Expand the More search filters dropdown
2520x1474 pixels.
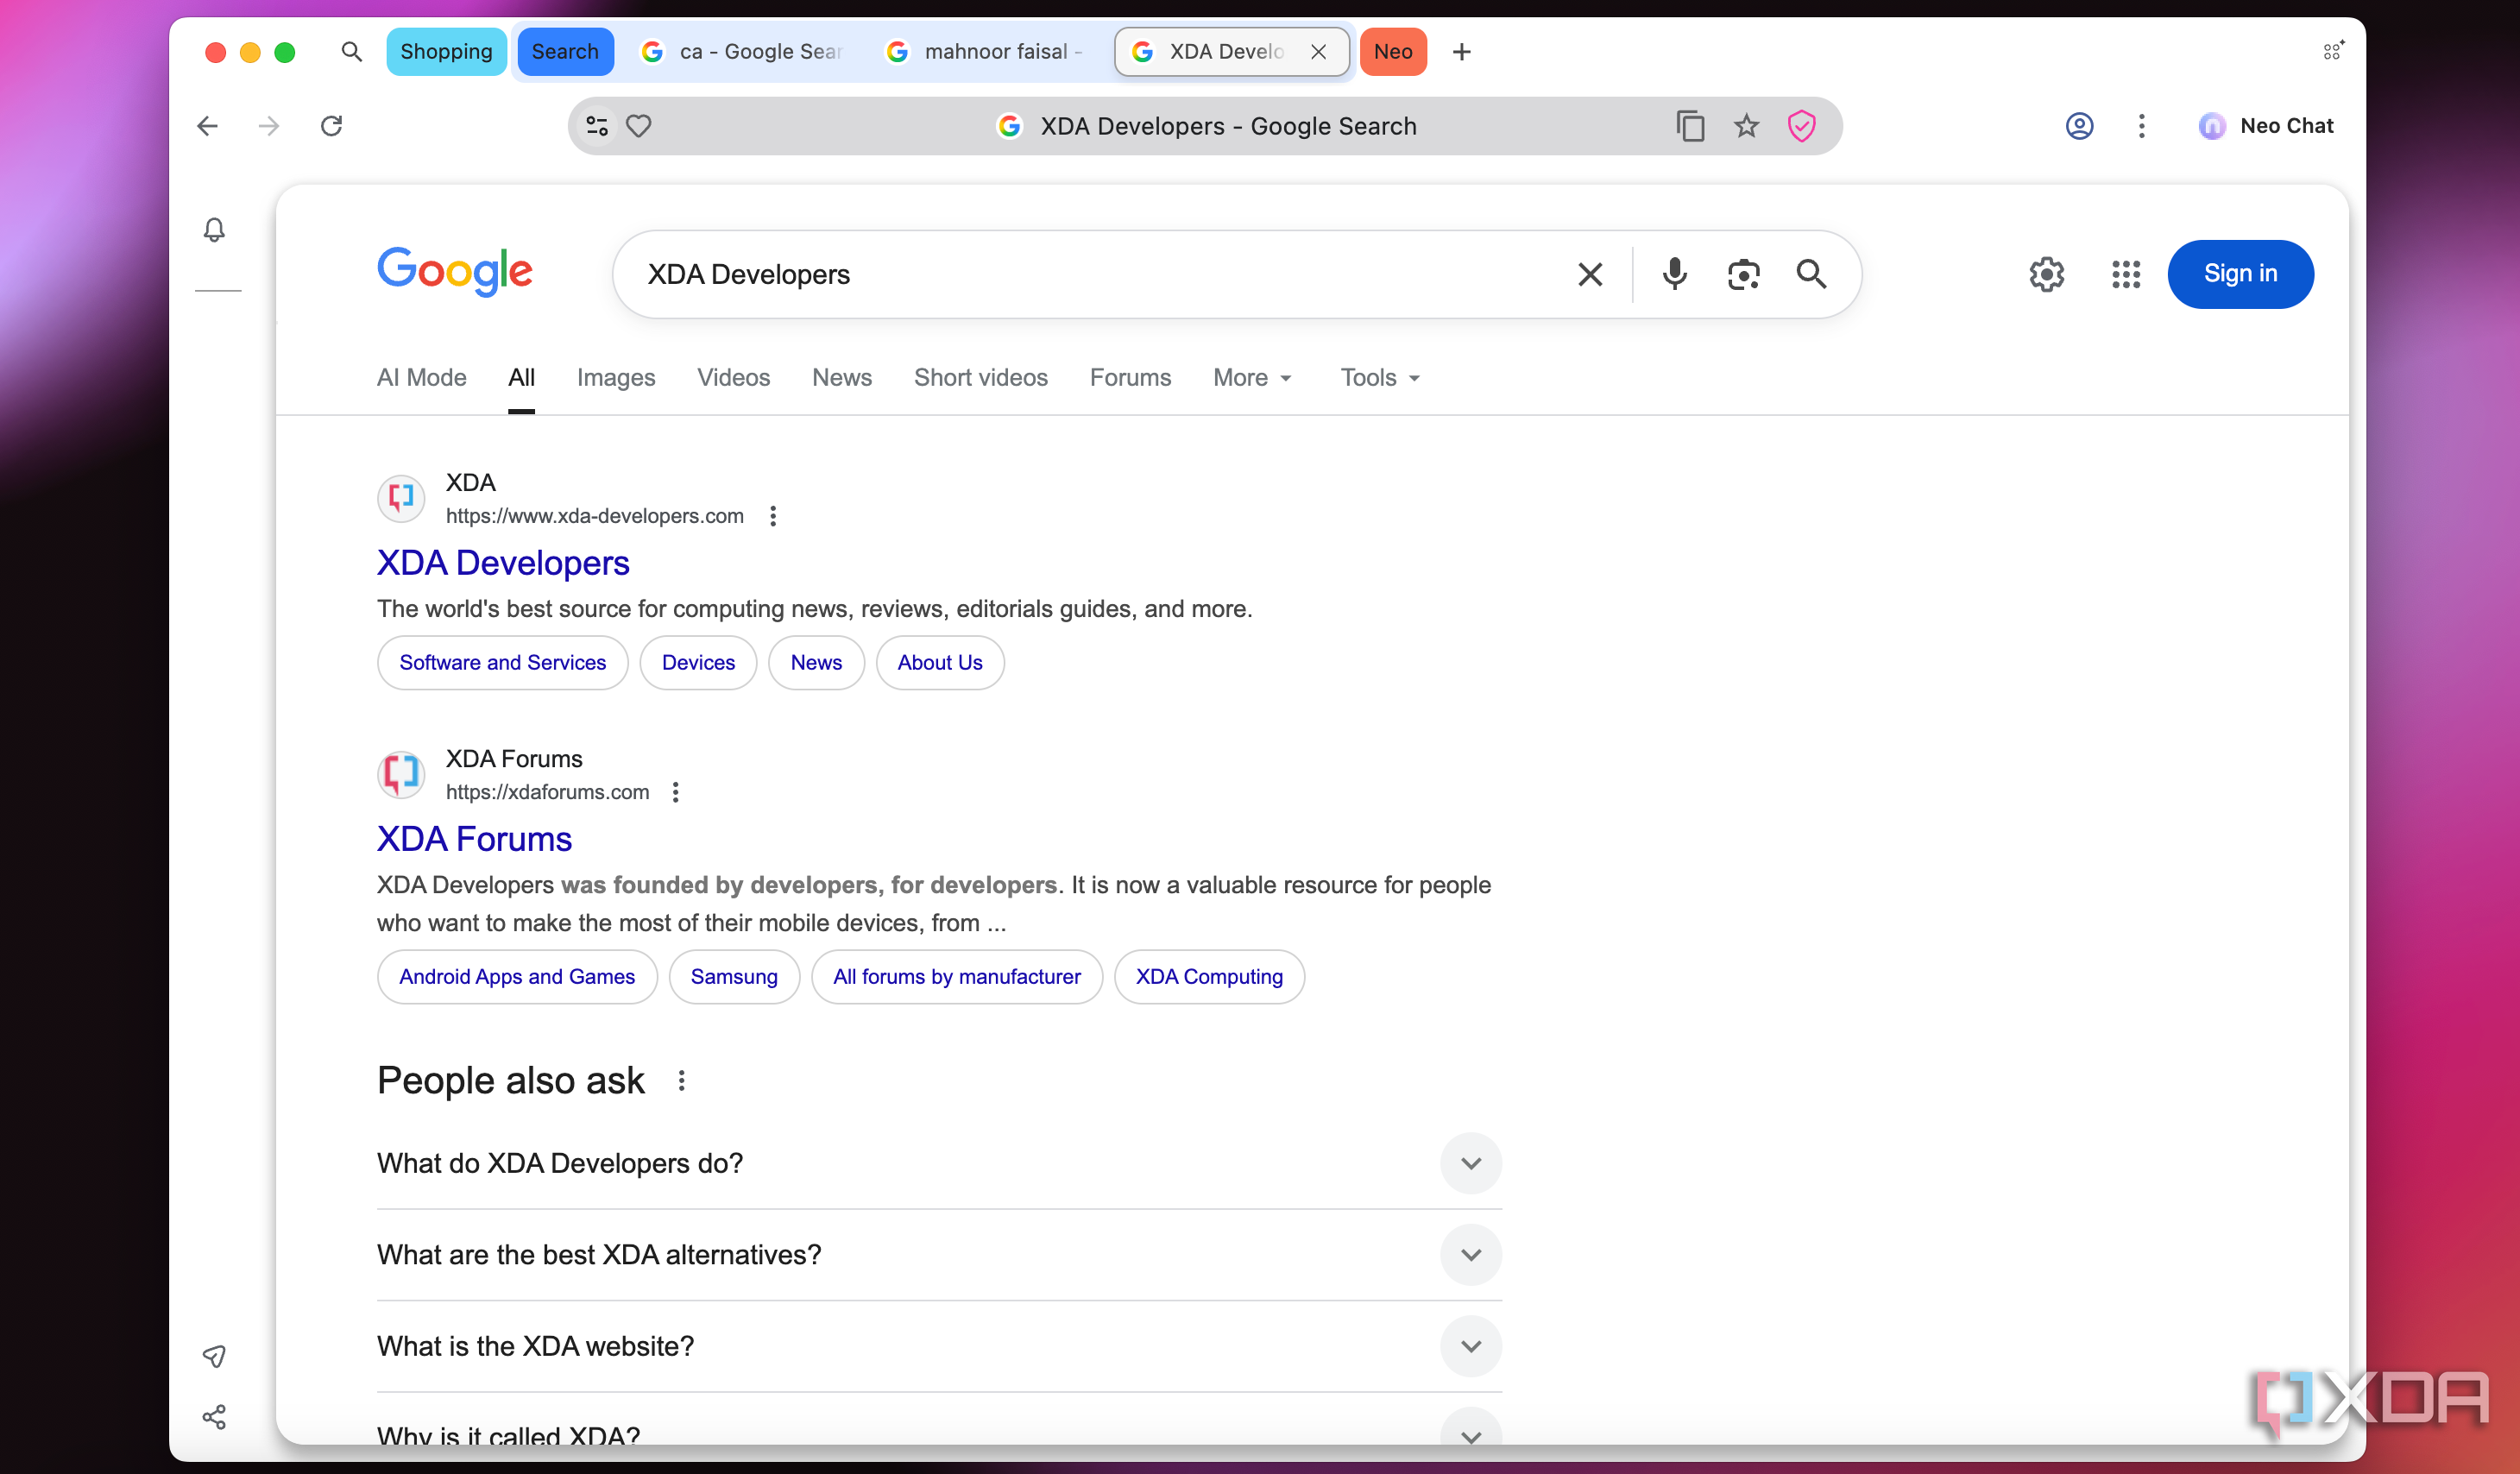pos(1252,378)
